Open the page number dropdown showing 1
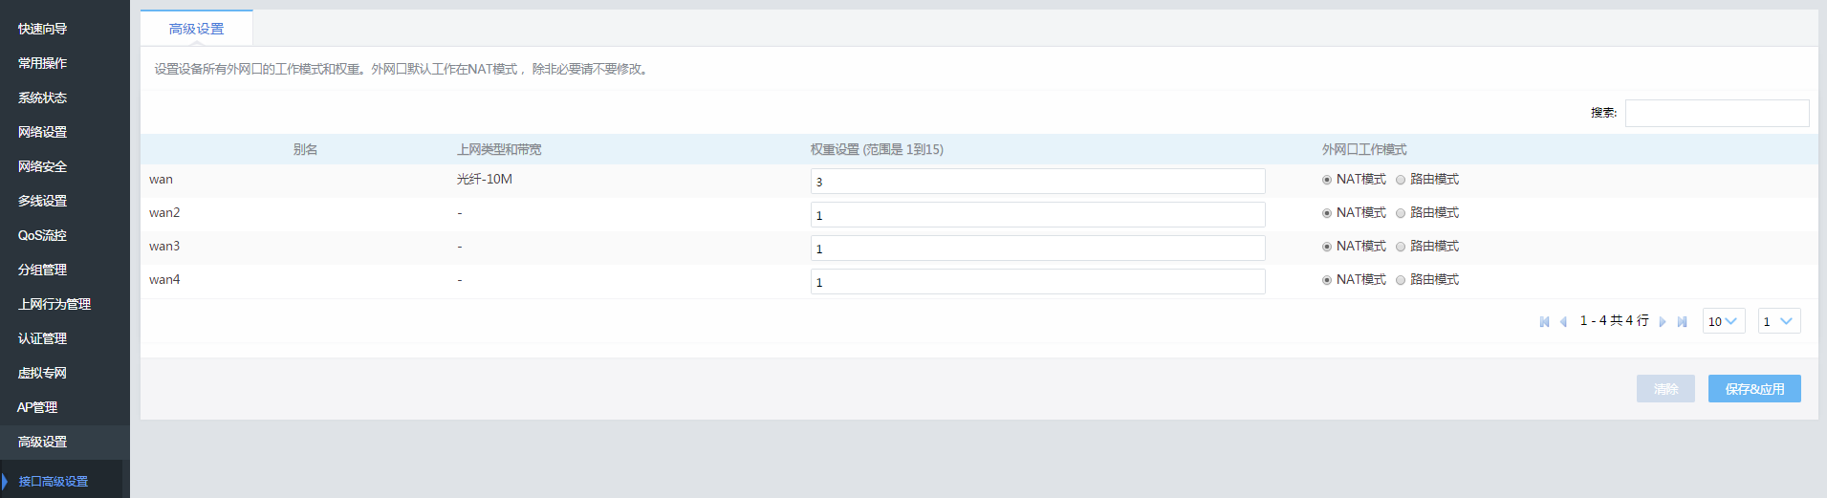This screenshot has width=1827, height=498. 1778,321
